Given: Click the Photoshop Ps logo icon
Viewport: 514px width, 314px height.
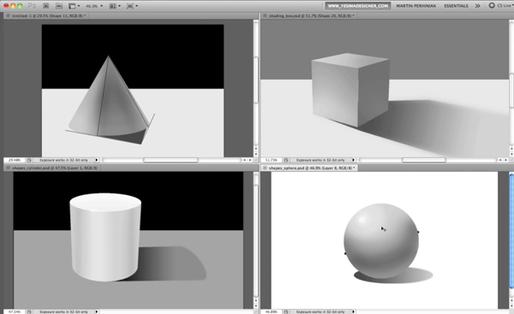Looking at the screenshot, I should point(32,6).
